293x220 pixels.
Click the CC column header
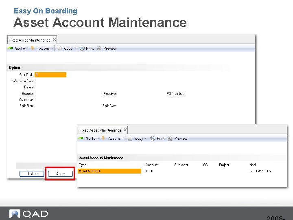pos(206,165)
